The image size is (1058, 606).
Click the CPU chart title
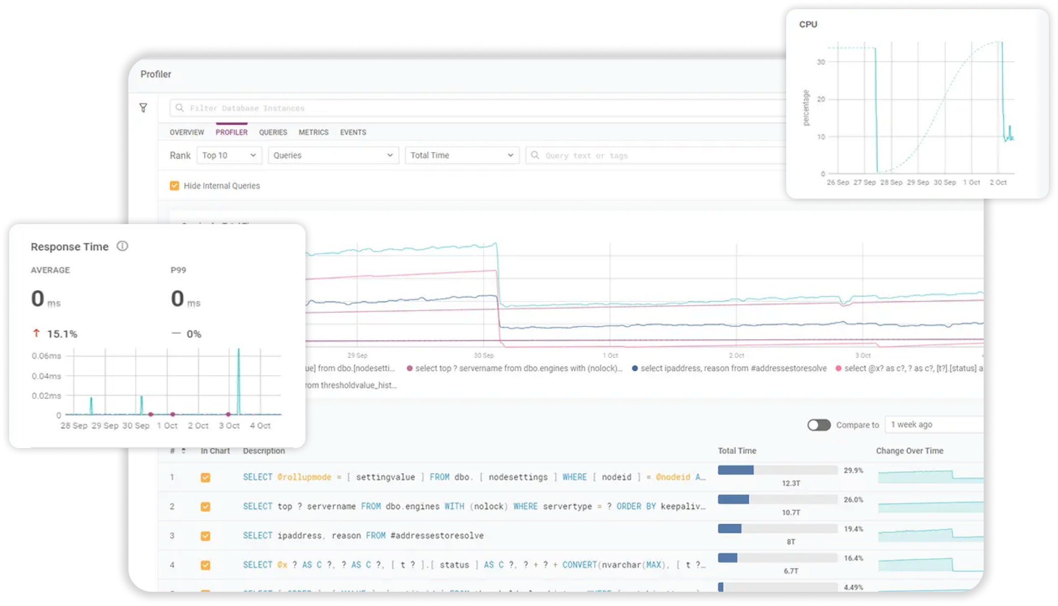[808, 24]
